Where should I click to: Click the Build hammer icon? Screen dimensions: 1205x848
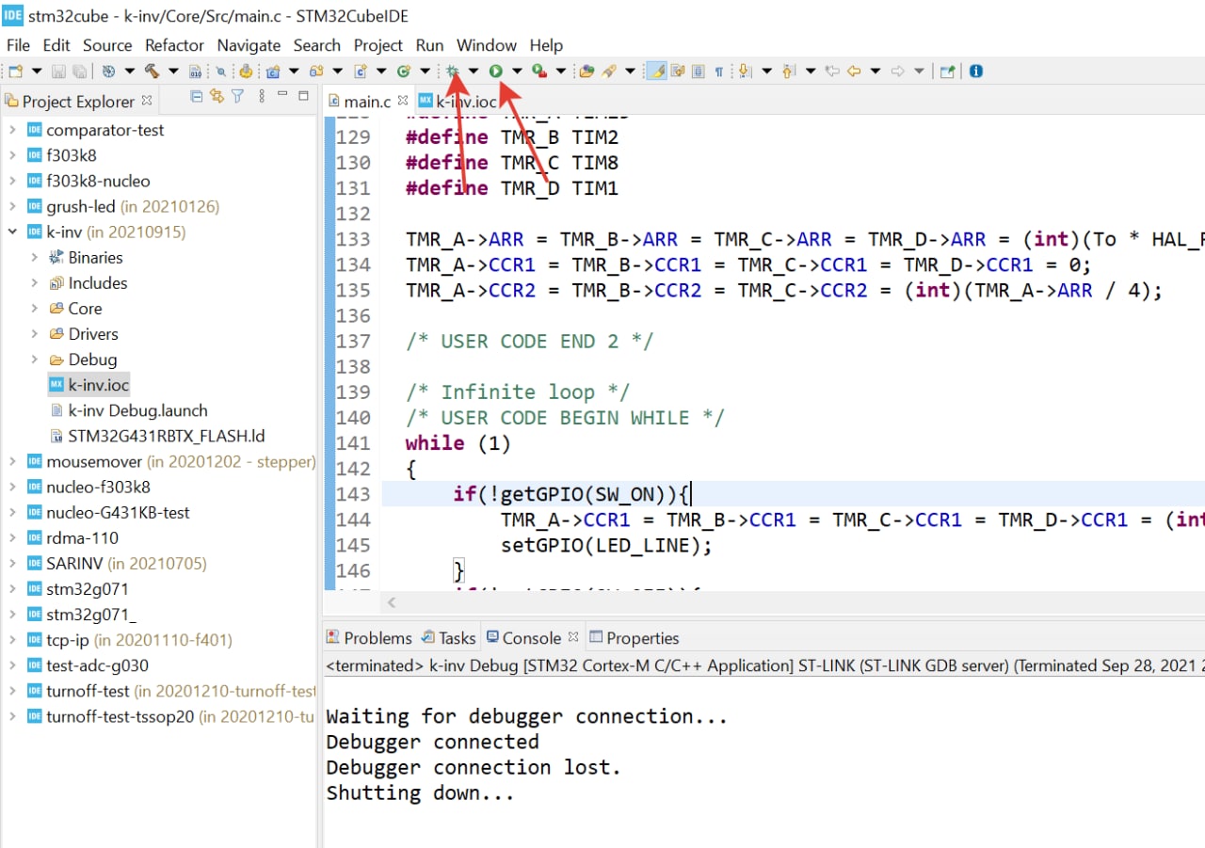(x=151, y=71)
